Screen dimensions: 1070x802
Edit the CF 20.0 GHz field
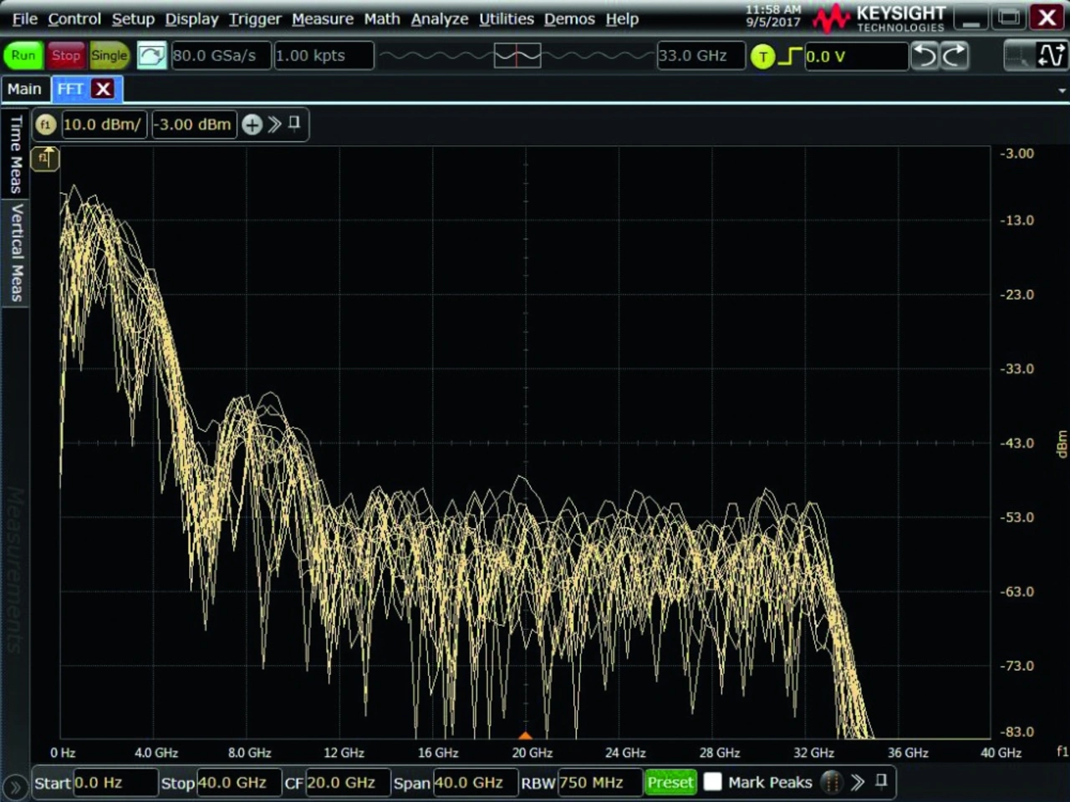tap(347, 783)
